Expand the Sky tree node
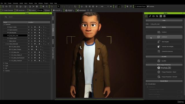Screen dimensions: 185x104 [x=4, y=68]
